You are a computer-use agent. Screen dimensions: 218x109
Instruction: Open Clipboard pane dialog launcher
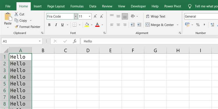click(x=42, y=33)
